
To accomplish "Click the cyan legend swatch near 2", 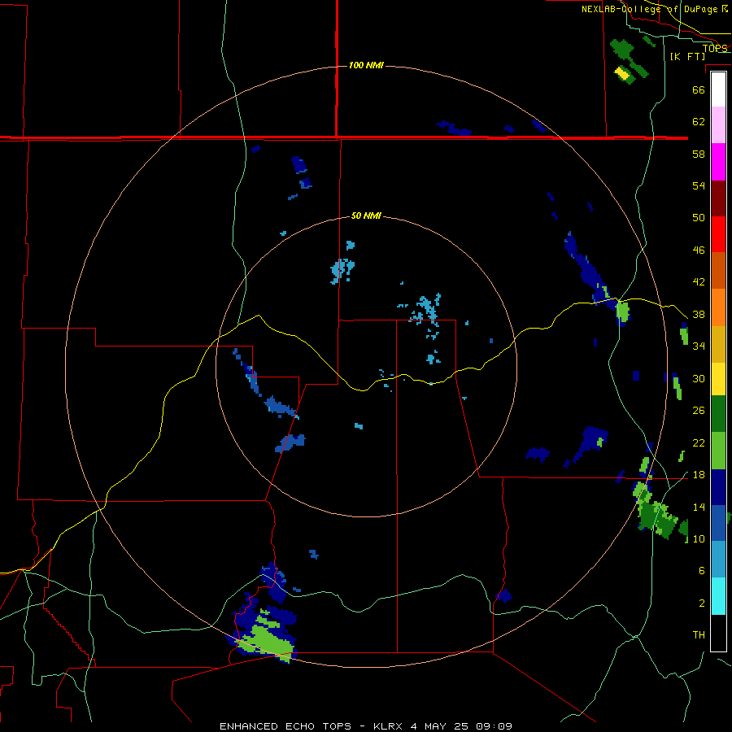I will pyautogui.click(x=718, y=596).
